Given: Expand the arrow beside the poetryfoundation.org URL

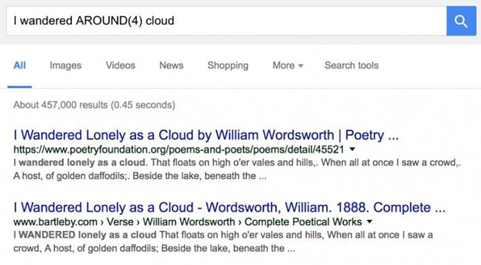Looking at the screenshot, I should [x=352, y=150].
